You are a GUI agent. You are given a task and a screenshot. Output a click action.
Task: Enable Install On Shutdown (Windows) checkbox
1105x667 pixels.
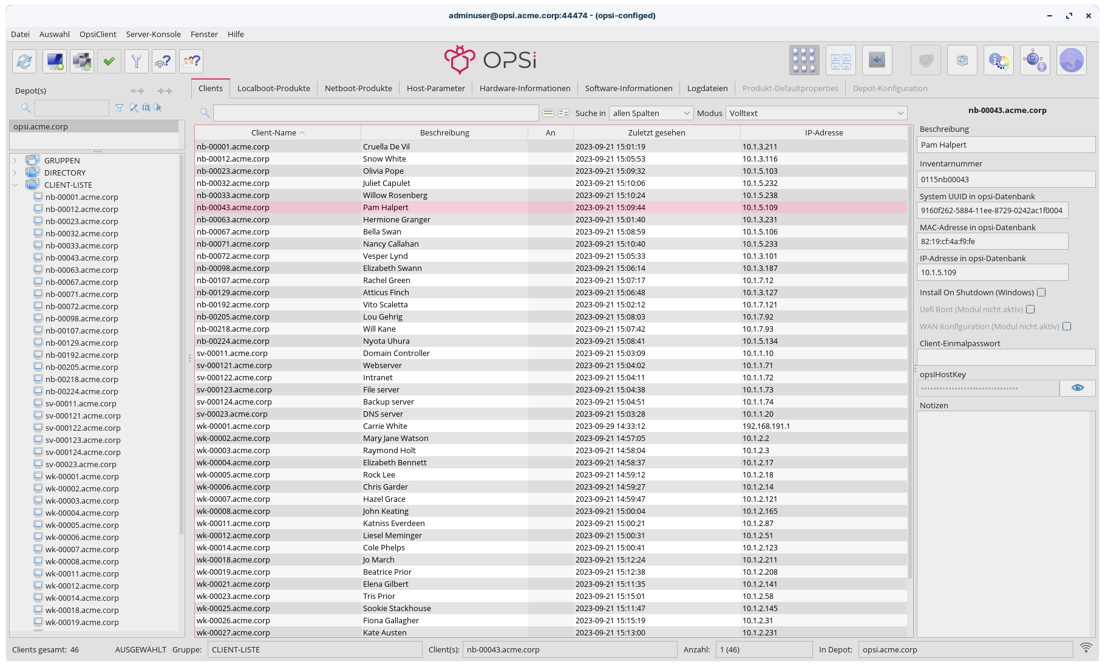(x=1041, y=292)
